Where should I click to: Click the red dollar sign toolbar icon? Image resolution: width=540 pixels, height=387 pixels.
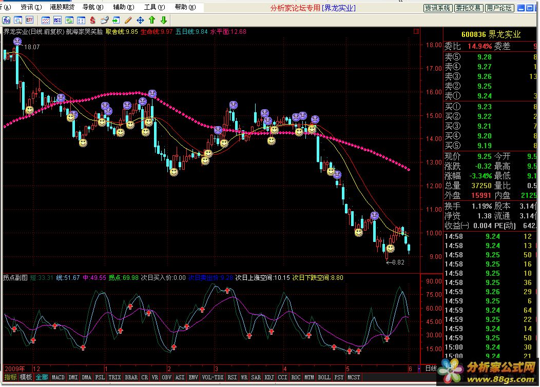click(92, 21)
